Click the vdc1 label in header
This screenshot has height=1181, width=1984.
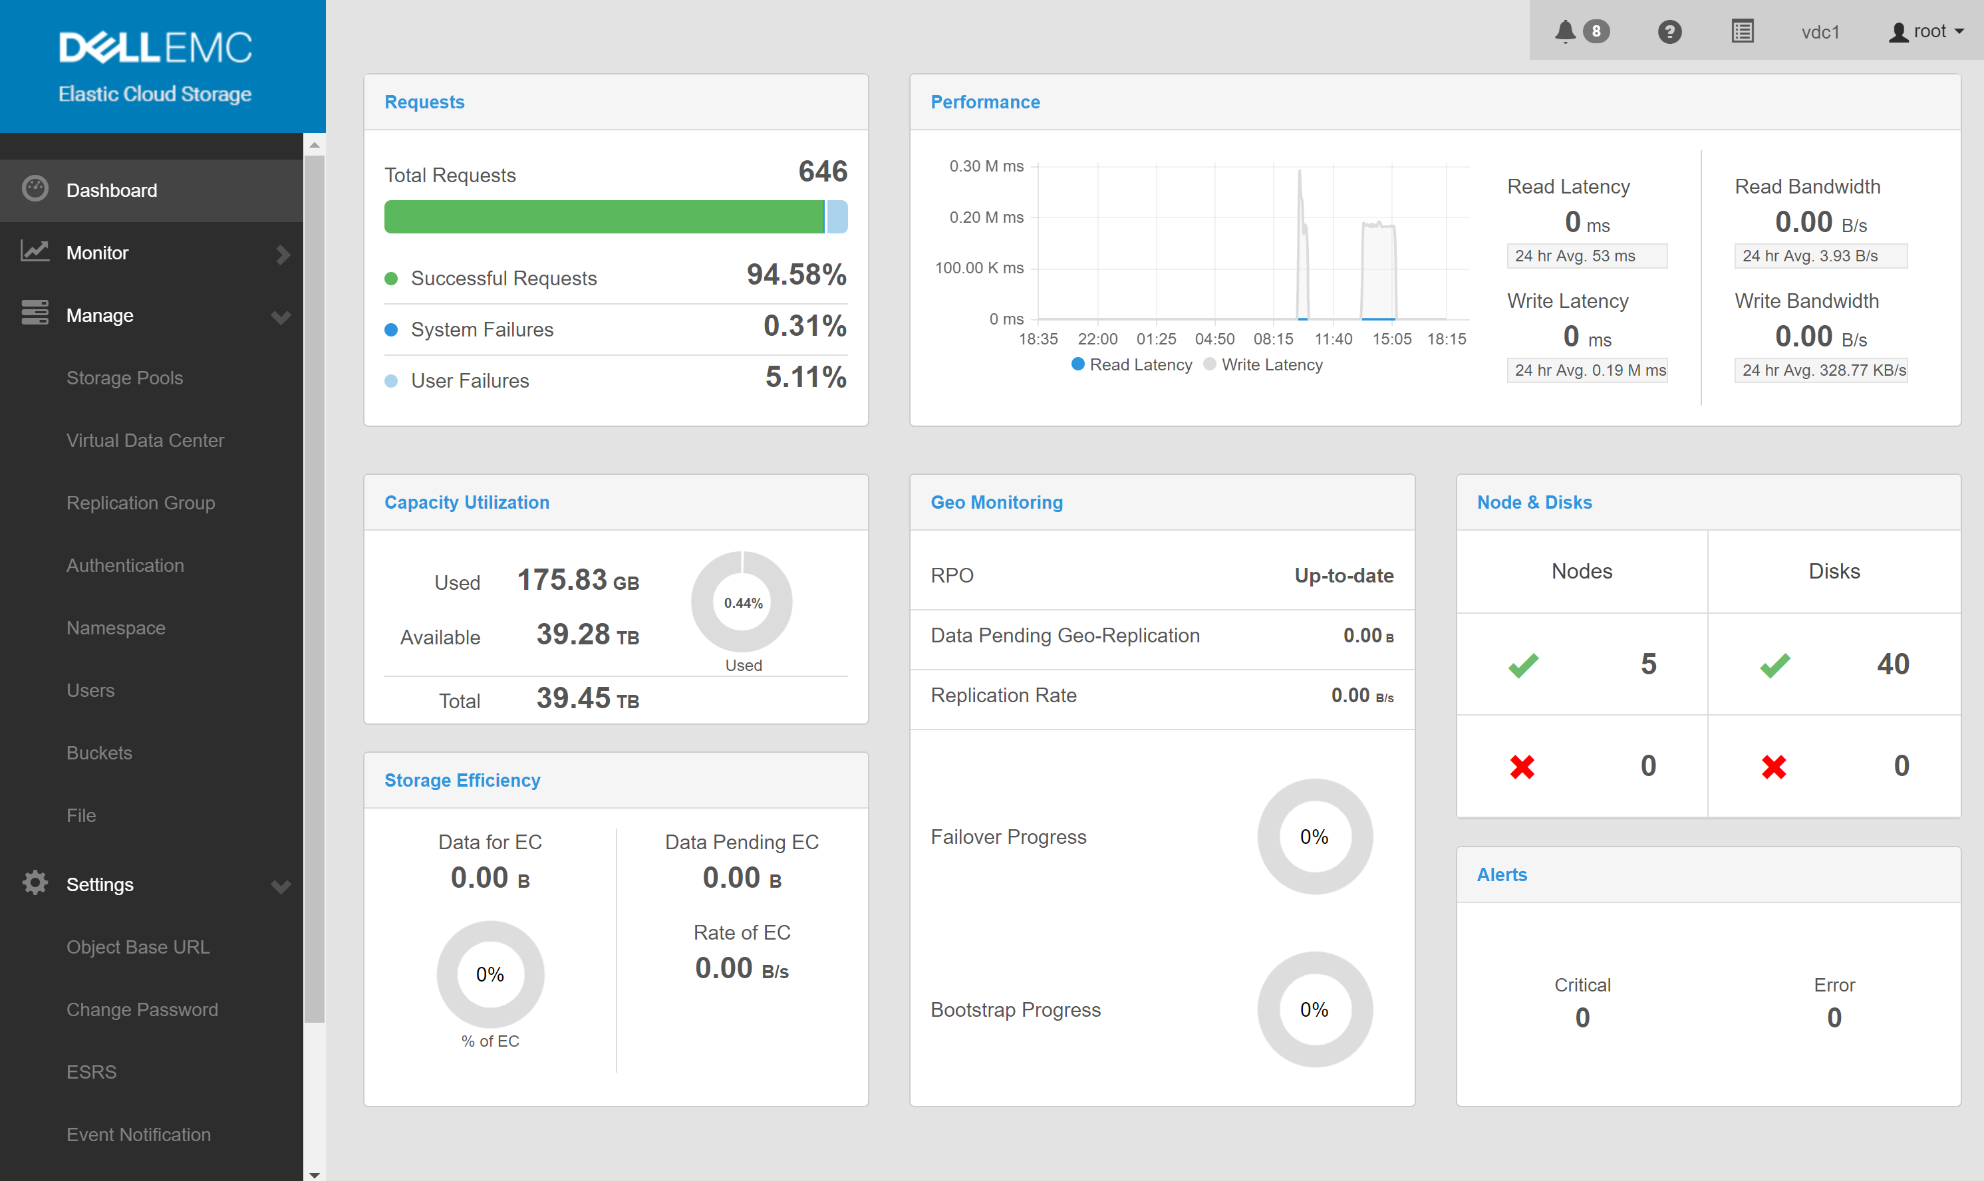[1820, 32]
